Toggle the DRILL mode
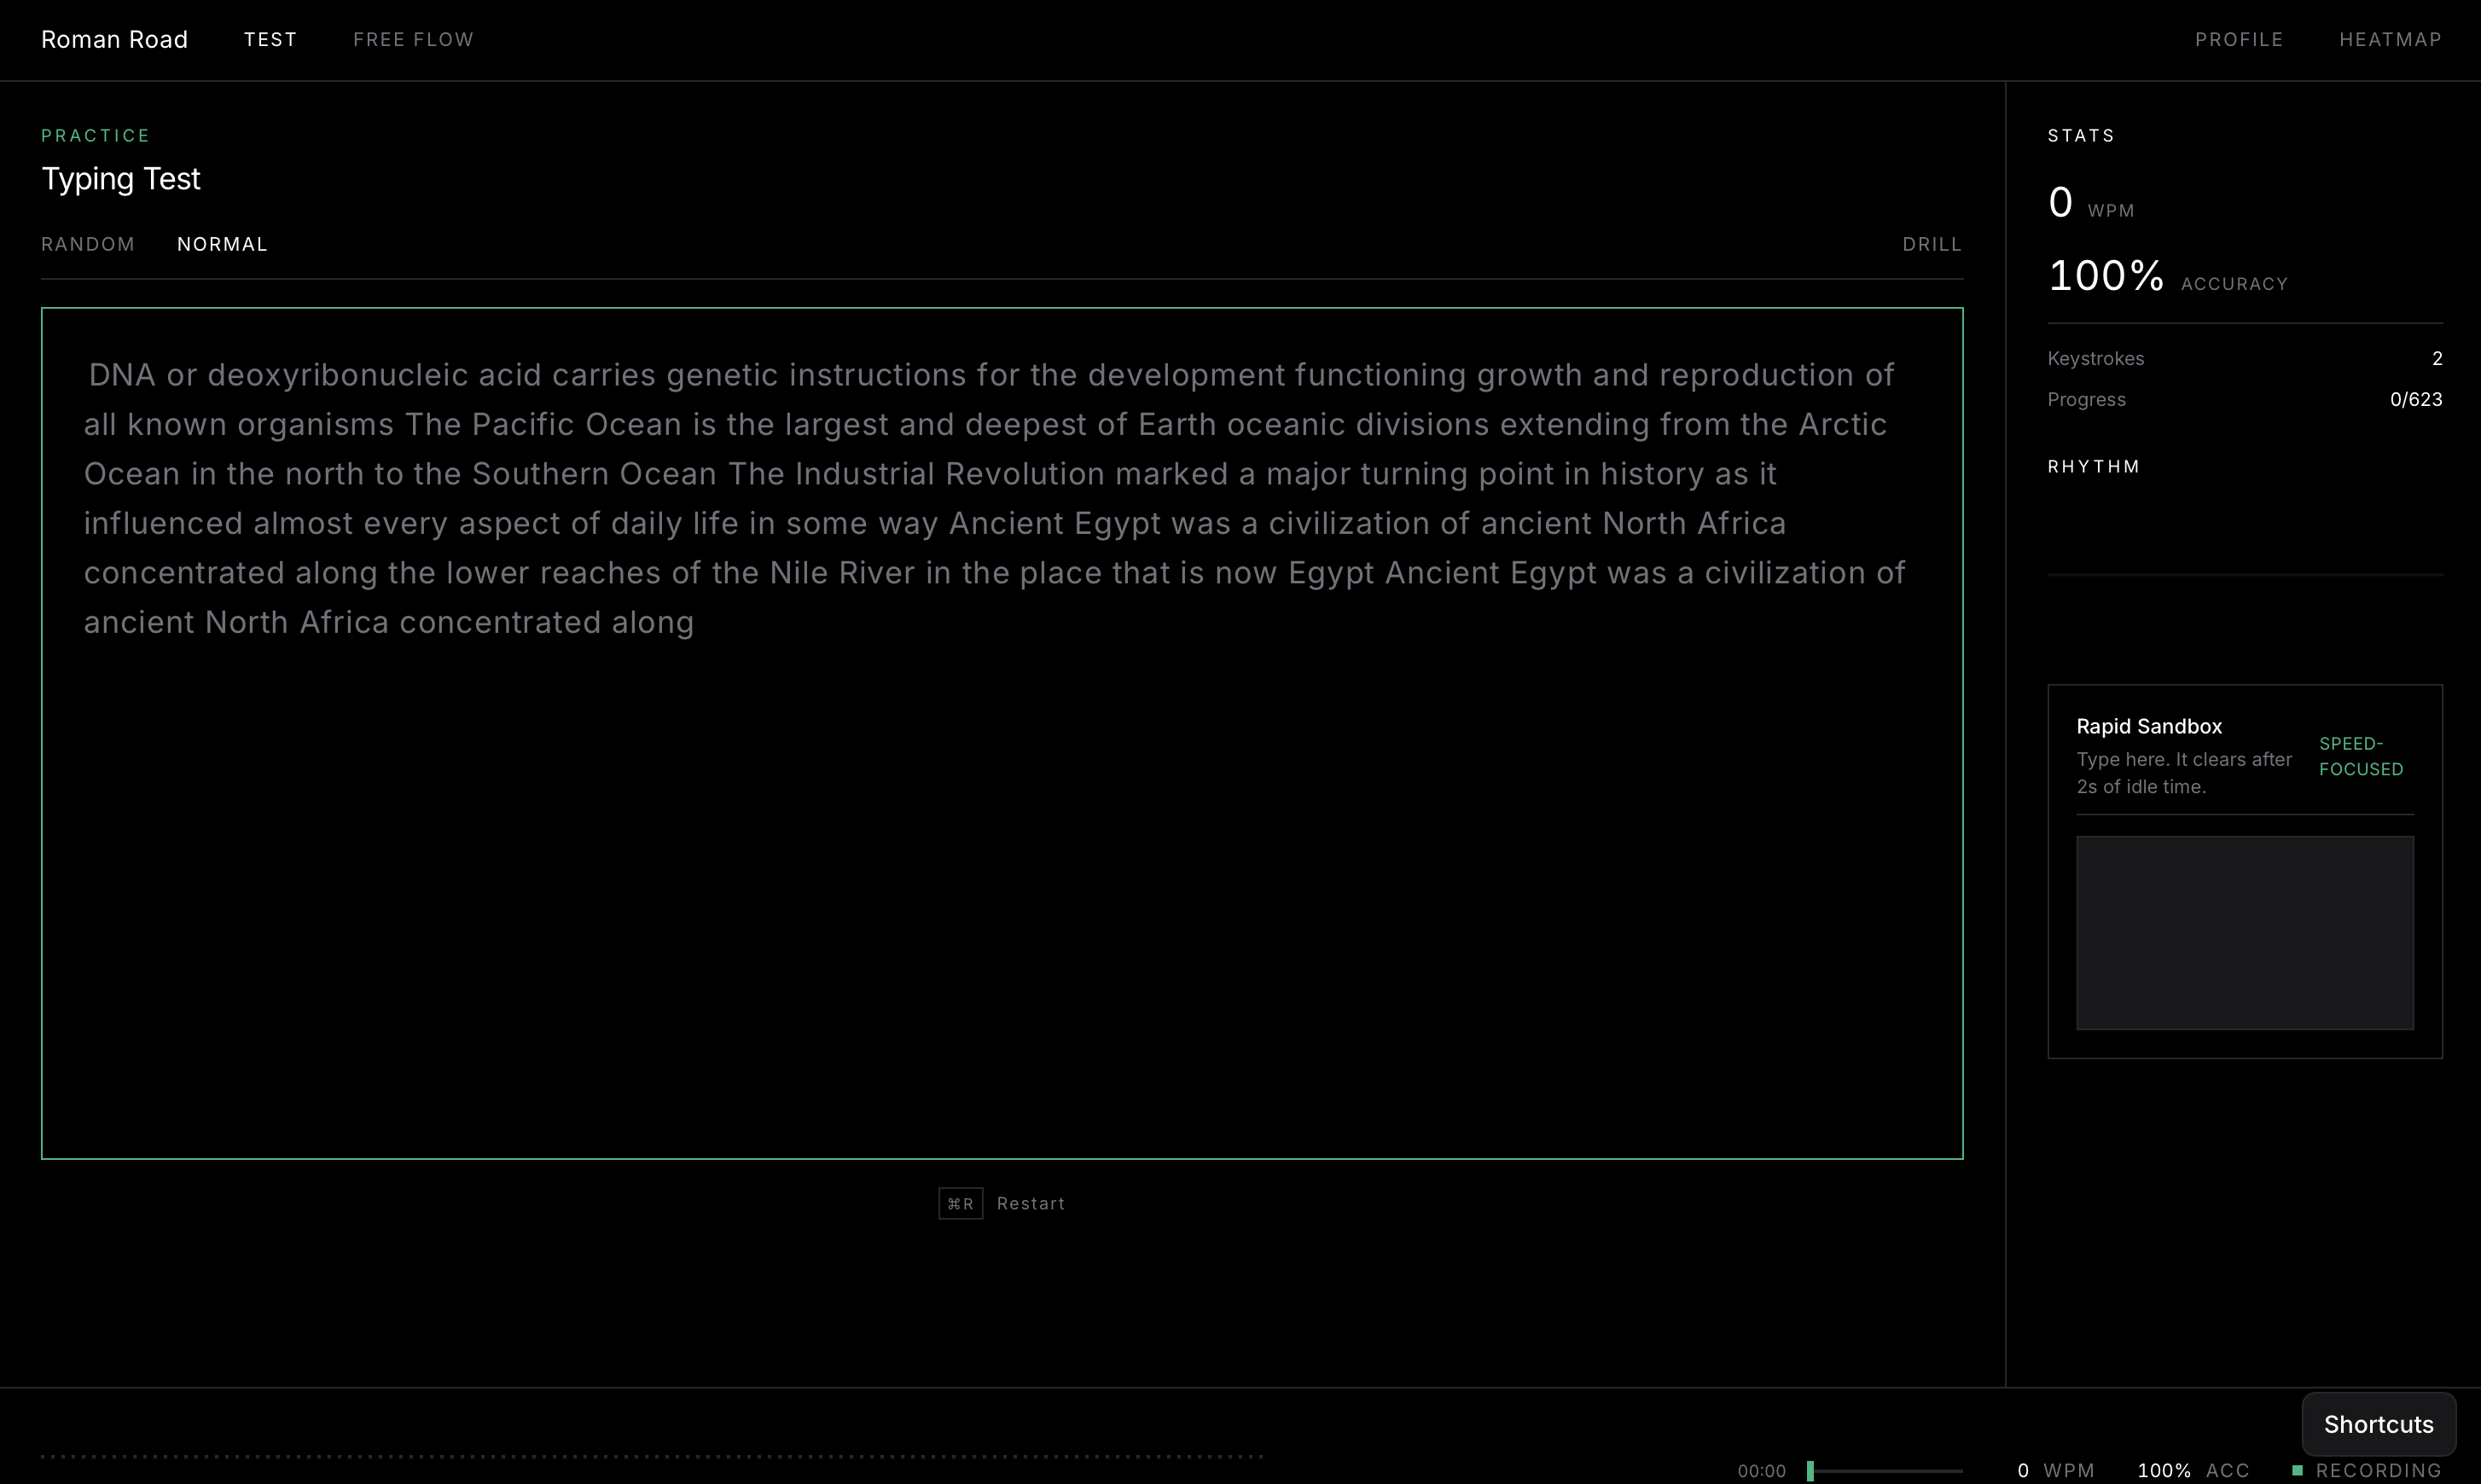The width and height of the screenshot is (2481, 1484). 1931,244
